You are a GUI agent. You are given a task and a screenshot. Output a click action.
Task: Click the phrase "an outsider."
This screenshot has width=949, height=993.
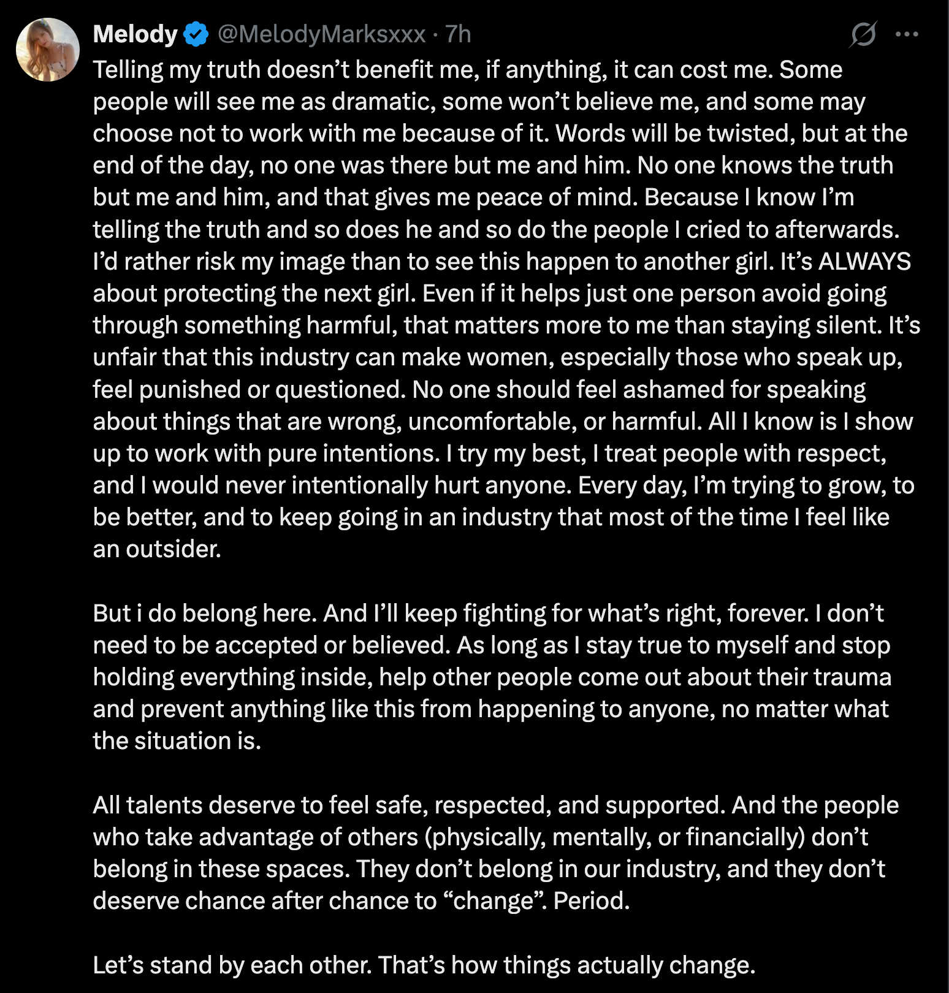pyautogui.click(x=157, y=549)
